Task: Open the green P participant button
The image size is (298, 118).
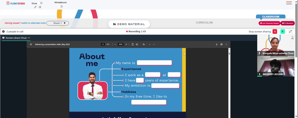Action: point(283,32)
